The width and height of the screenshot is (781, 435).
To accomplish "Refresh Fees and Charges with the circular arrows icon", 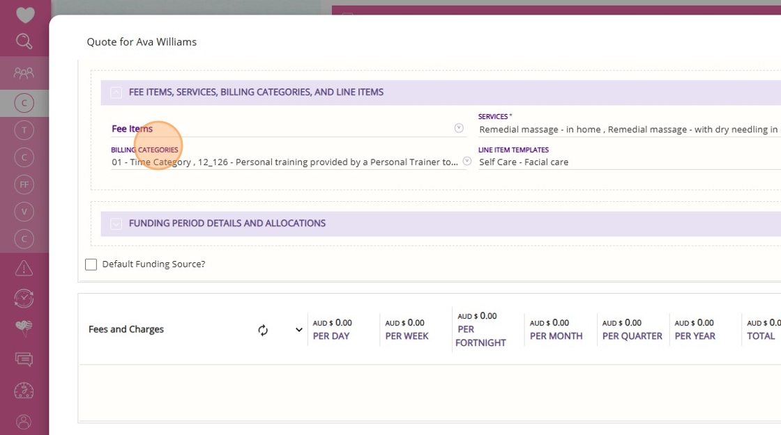I will 263,330.
